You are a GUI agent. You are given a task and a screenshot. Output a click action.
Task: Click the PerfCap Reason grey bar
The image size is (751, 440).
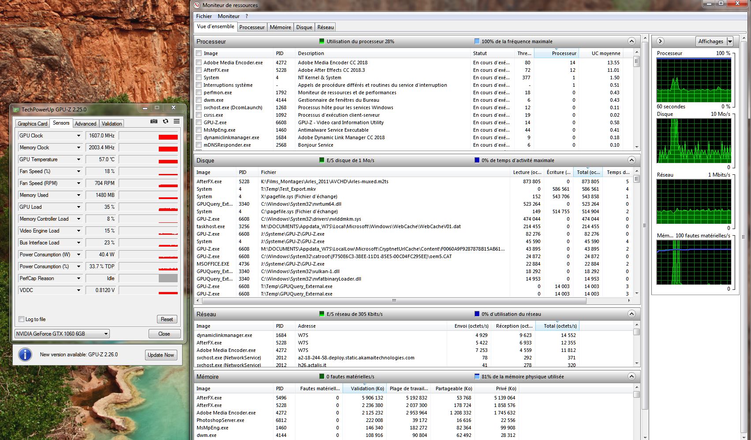168,278
